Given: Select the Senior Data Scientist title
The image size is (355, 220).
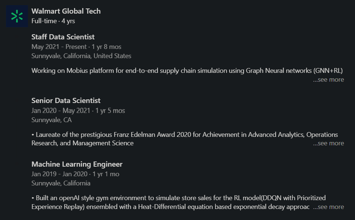Looking at the screenshot, I should click(x=66, y=100).
